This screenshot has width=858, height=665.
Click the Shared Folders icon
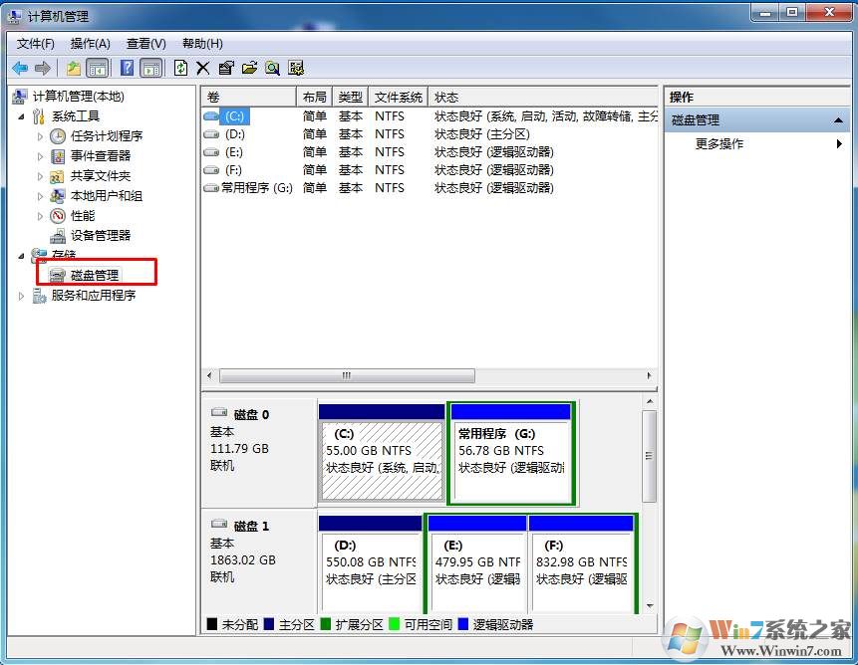point(57,176)
